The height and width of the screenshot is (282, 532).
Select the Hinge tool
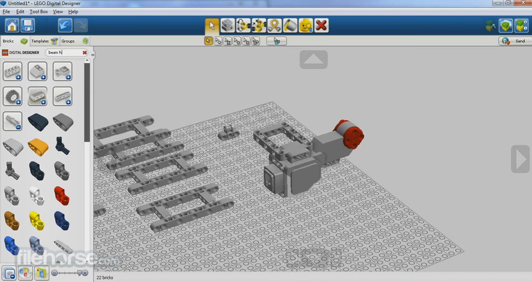[x=243, y=26]
